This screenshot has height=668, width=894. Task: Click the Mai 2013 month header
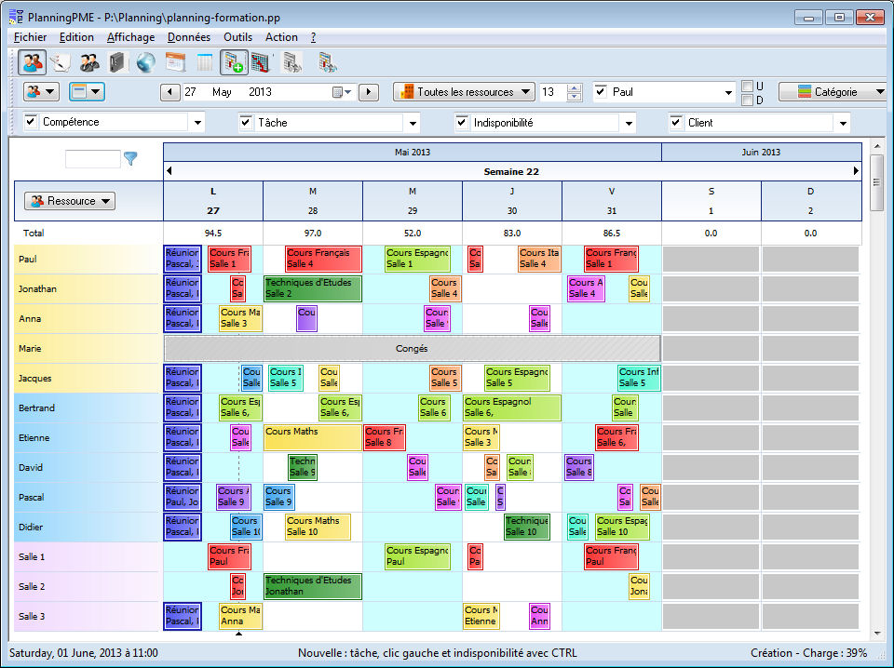tap(413, 152)
